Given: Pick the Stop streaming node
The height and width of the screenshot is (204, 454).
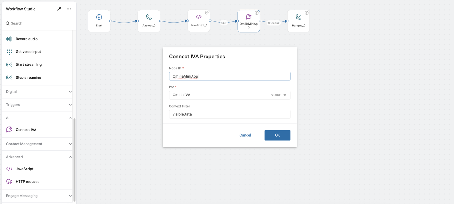Looking at the screenshot, I should [x=28, y=77].
